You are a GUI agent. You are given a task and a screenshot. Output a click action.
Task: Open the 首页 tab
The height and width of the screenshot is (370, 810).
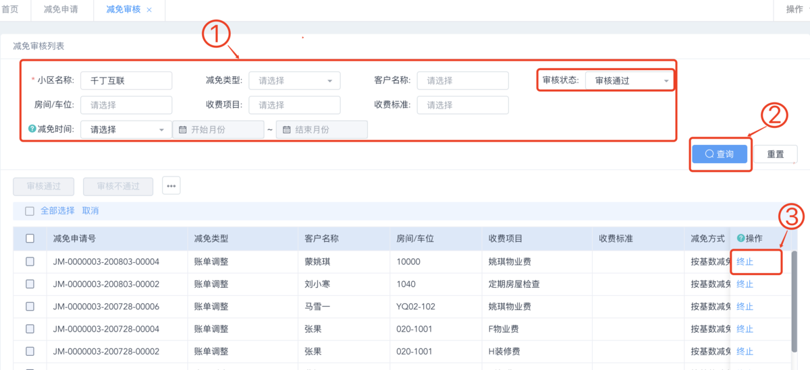click(x=10, y=9)
